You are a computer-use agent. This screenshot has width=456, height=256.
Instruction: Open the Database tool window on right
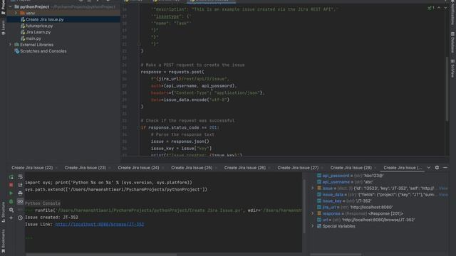tap(452, 43)
